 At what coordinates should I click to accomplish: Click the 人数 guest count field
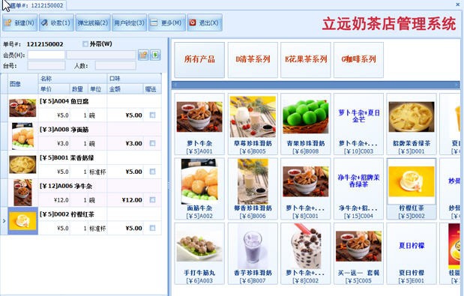click(x=115, y=66)
